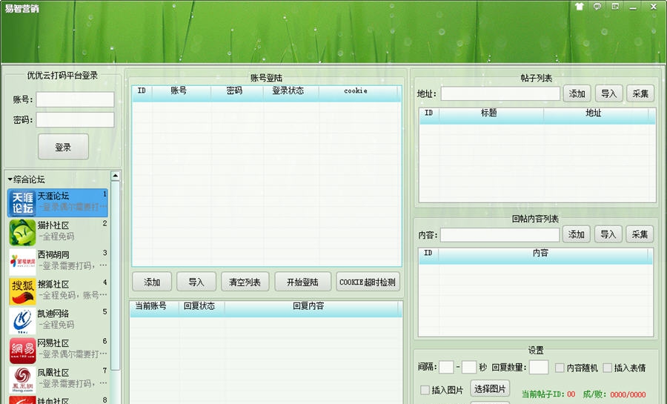The width and height of the screenshot is (667, 404).
Task: Click the COOKIE超时检测 button
Action: [368, 282]
